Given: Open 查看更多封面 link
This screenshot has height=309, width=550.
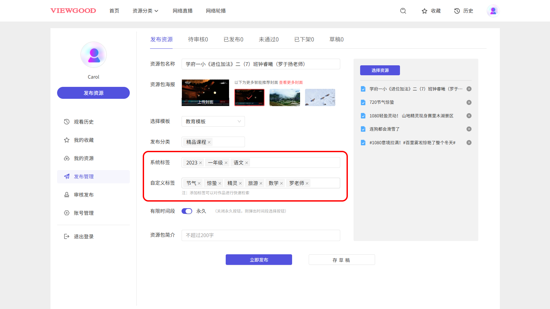Looking at the screenshot, I should [x=291, y=83].
